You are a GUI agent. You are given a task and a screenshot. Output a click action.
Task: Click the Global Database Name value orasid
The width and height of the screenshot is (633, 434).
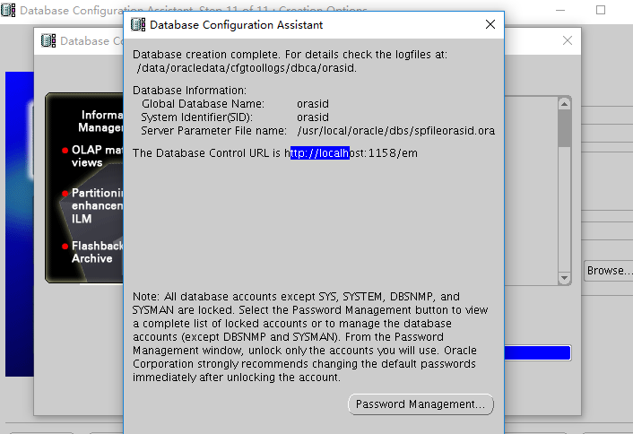tap(313, 104)
